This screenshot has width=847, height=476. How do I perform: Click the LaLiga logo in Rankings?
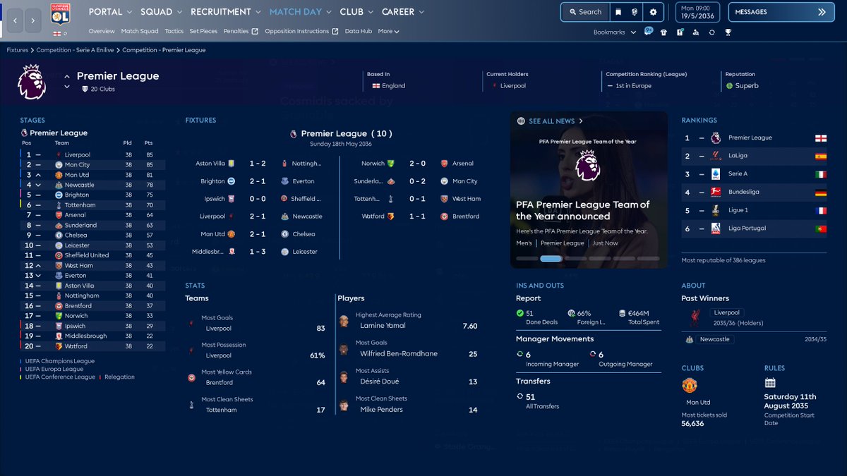716,156
